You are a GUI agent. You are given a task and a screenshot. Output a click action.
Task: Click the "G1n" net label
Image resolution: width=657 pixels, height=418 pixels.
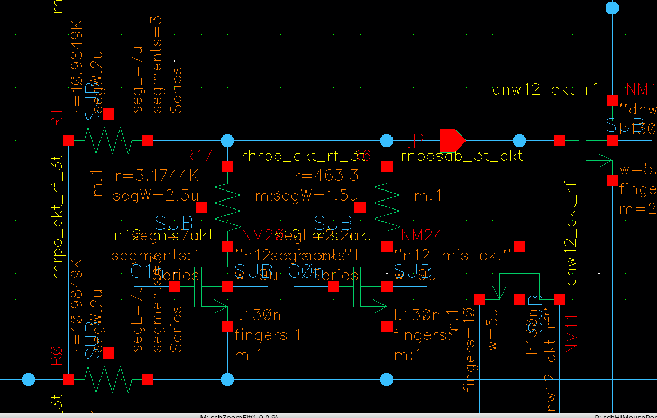click(x=145, y=272)
